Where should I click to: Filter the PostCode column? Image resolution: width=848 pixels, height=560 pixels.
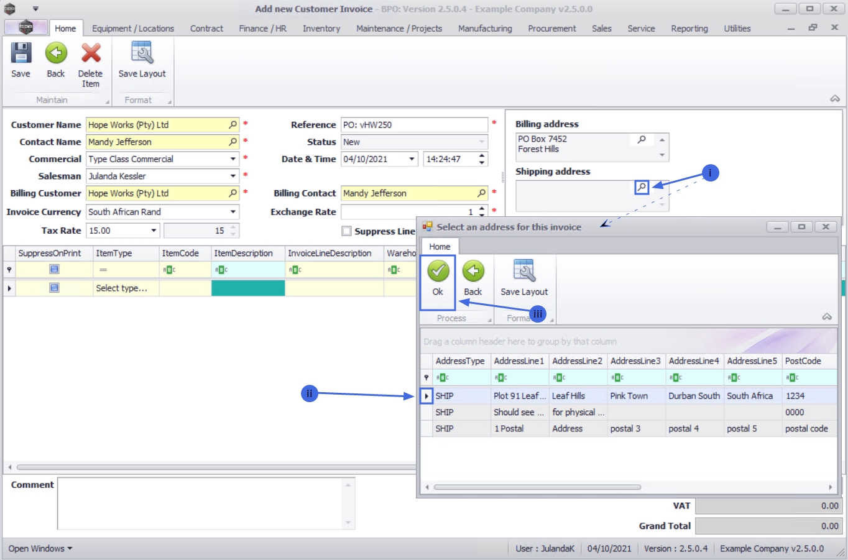tap(810, 377)
